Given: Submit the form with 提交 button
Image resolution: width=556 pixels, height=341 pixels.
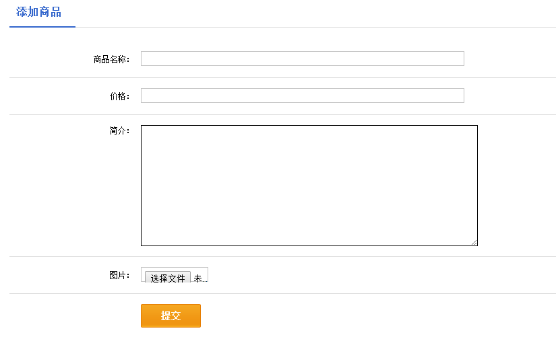Looking at the screenshot, I should (171, 316).
